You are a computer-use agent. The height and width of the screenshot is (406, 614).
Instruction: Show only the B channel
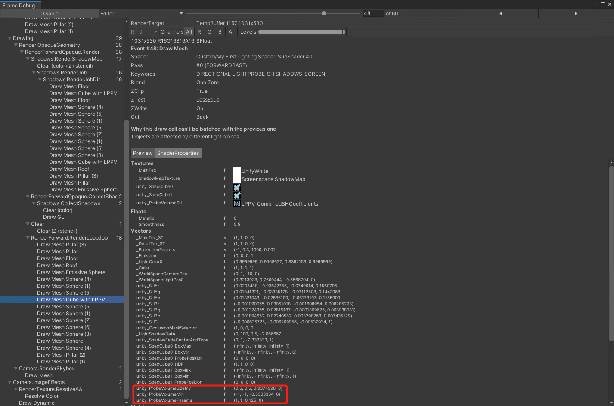pyautogui.click(x=220, y=32)
